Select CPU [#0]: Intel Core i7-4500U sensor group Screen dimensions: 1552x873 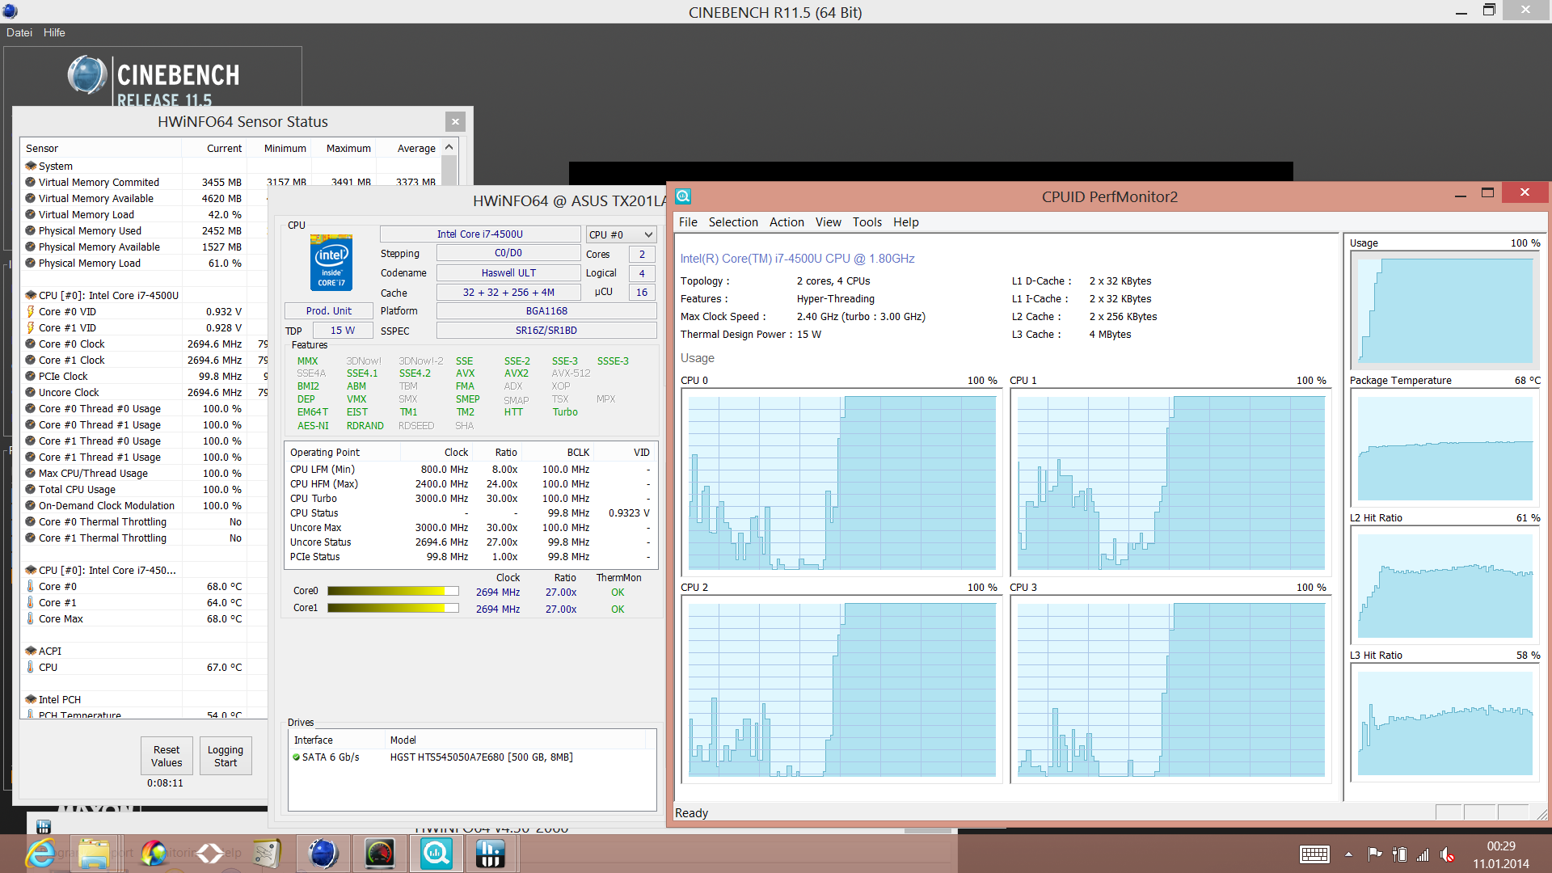(142, 295)
